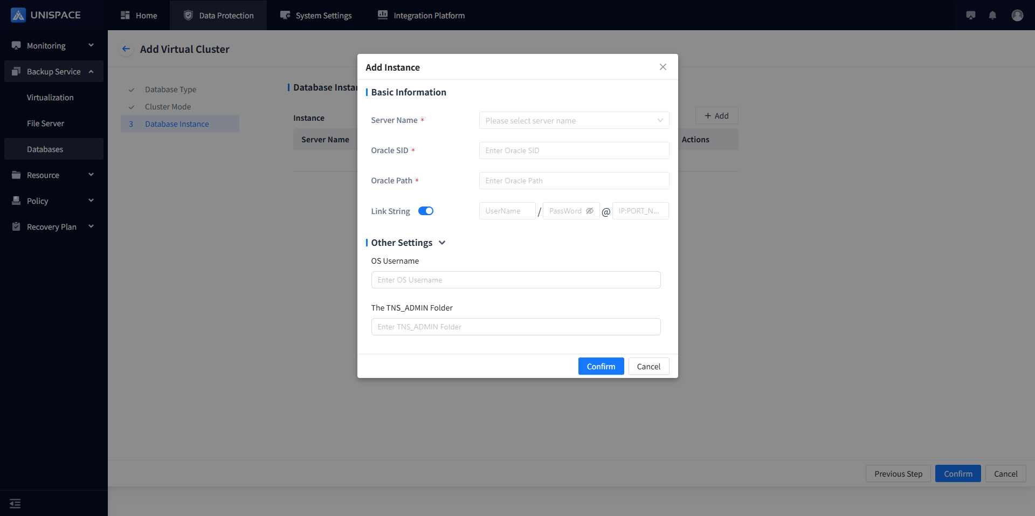
Task: Confirm the Add Instance dialog
Action: (x=601, y=366)
